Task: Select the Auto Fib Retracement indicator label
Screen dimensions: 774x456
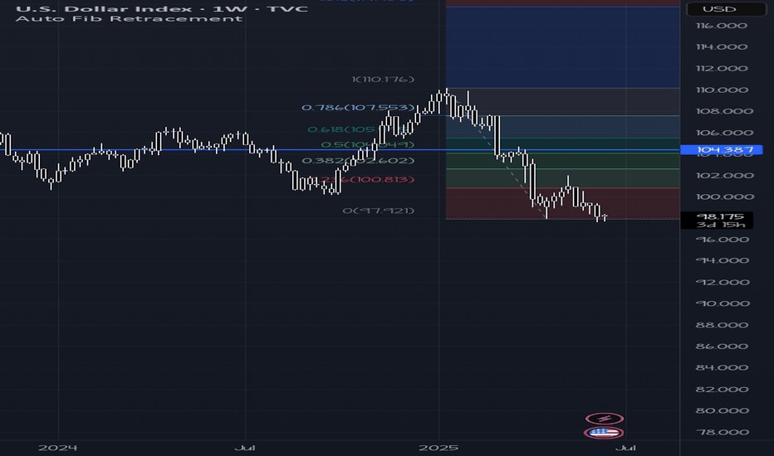Action: click(x=130, y=19)
